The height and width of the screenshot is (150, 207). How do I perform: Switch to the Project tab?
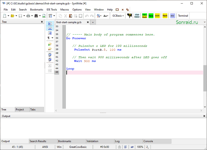point(22,109)
